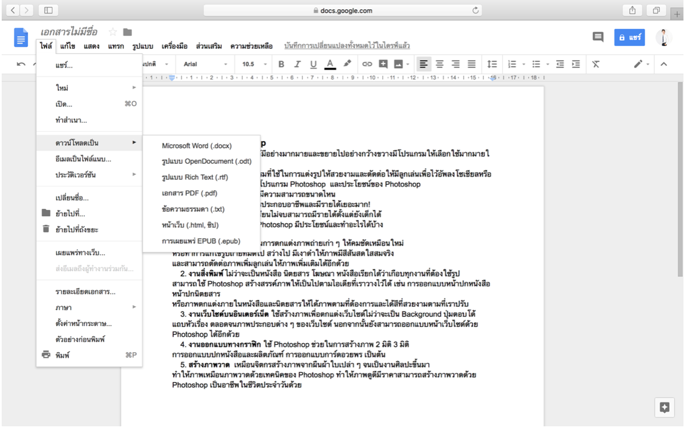Expand the ภาษา submenu

(89, 307)
